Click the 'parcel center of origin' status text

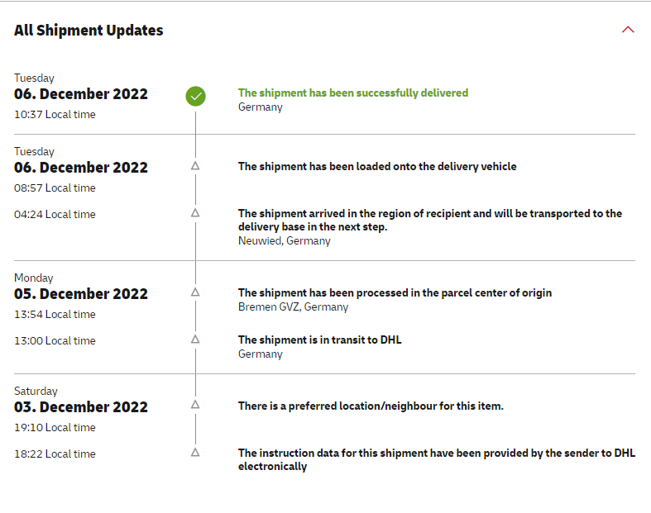pos(394,293)
